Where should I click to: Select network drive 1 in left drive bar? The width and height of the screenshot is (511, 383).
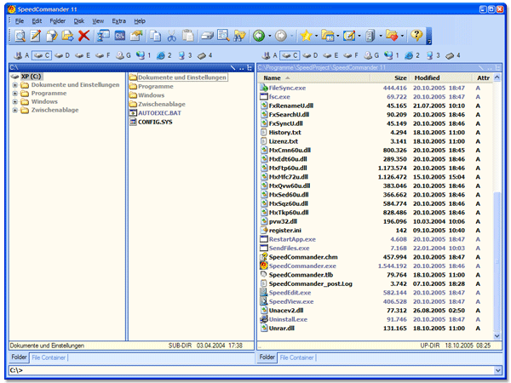coord(144,55)
